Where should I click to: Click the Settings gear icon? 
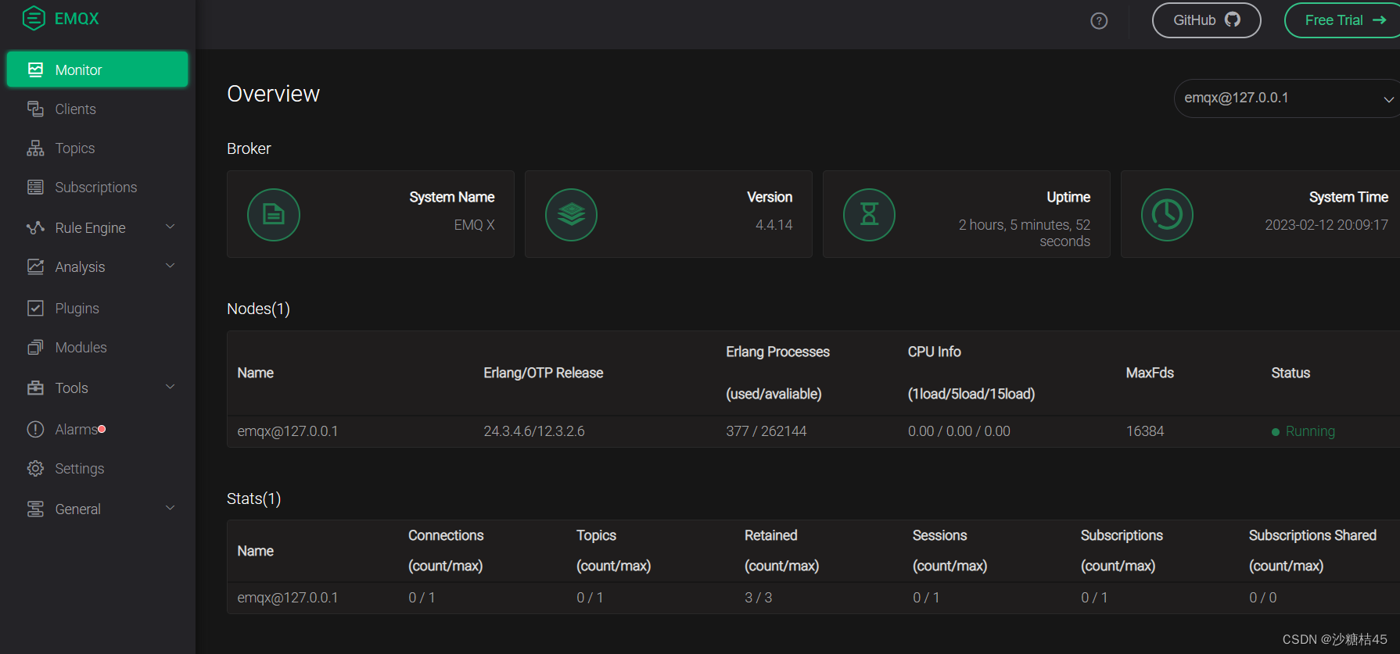[x=35, y=468]
